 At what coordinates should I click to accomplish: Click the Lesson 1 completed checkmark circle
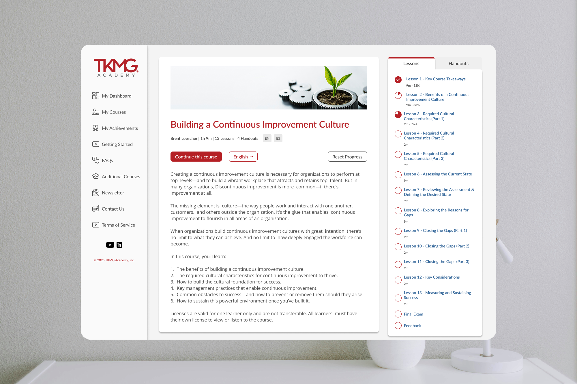[x=398, y=80]
